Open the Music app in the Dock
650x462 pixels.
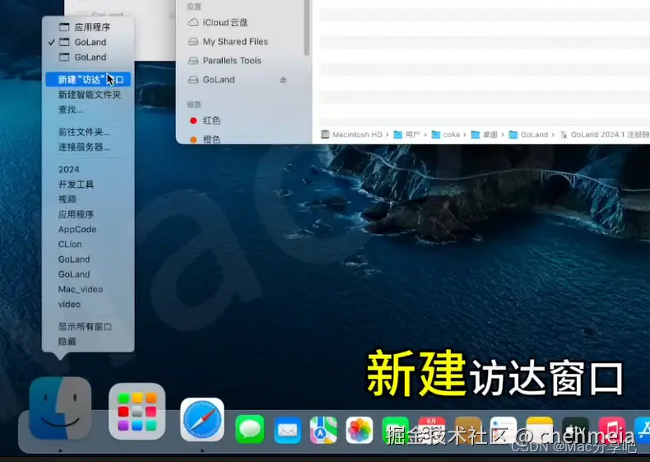click(612, 430)
